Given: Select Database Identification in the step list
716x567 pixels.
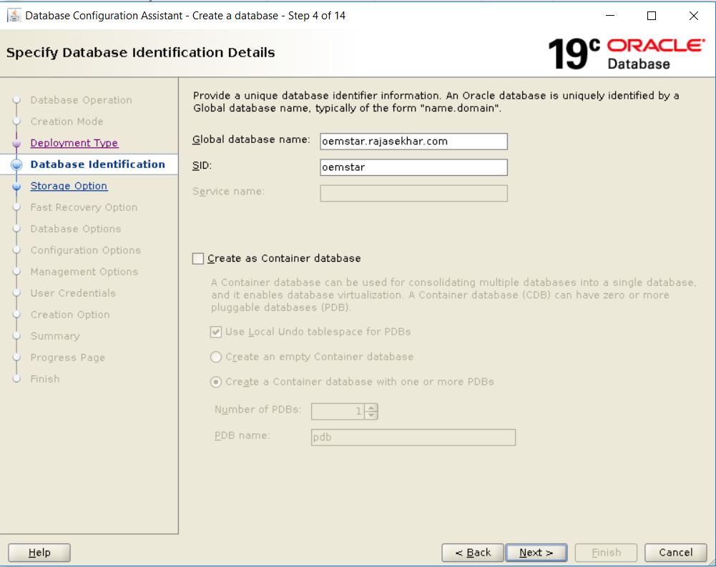Looking at the screenshot, I should tap(97, 164).
